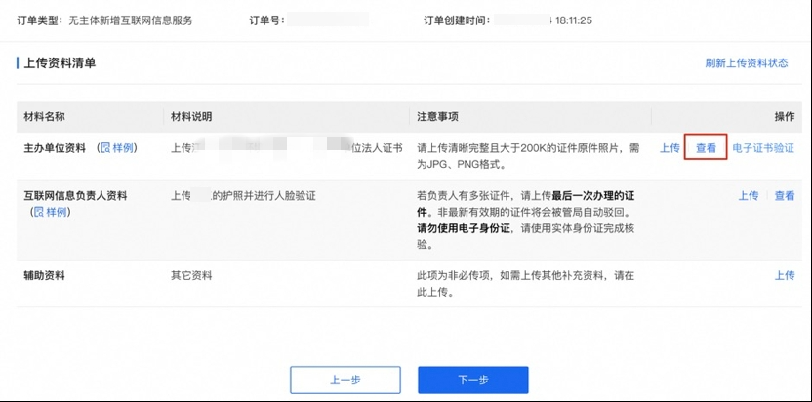
Task: Click 主办单位资料 row name
Action: coord(55,148)
